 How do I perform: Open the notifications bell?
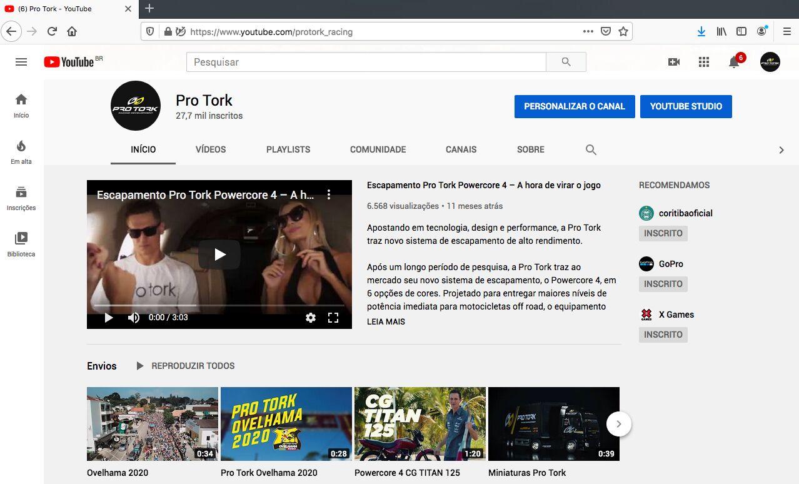point(733,62)
